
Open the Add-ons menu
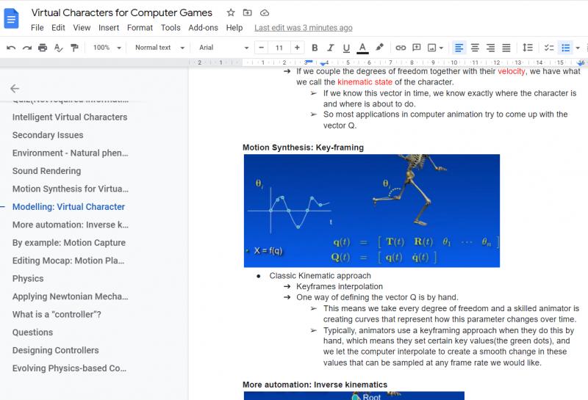tap(204, 28)
